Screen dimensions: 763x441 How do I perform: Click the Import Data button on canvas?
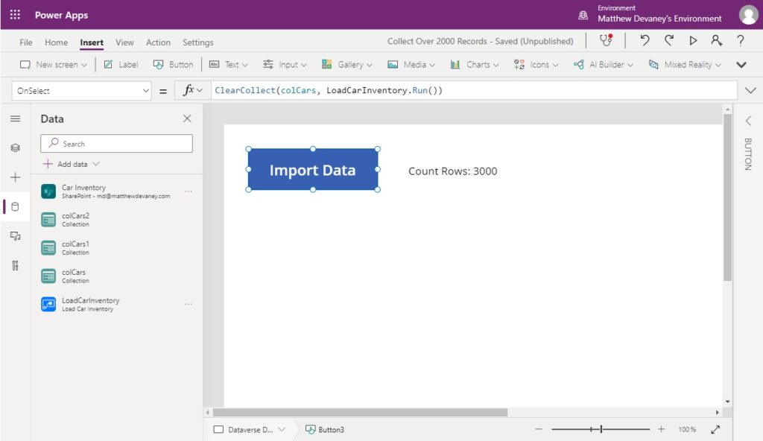313,169
